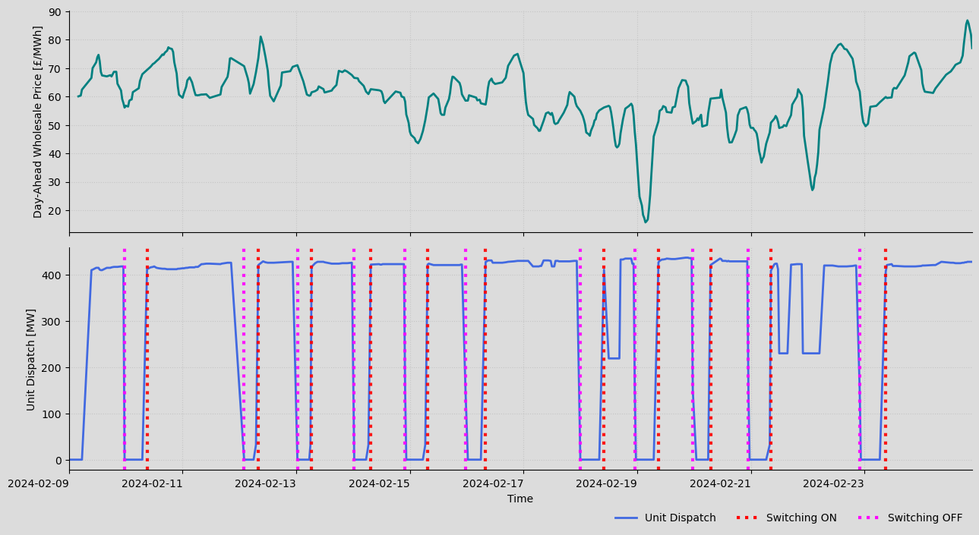Select the last red dotted marker near 2024-02-23

[x=883, y=357]
